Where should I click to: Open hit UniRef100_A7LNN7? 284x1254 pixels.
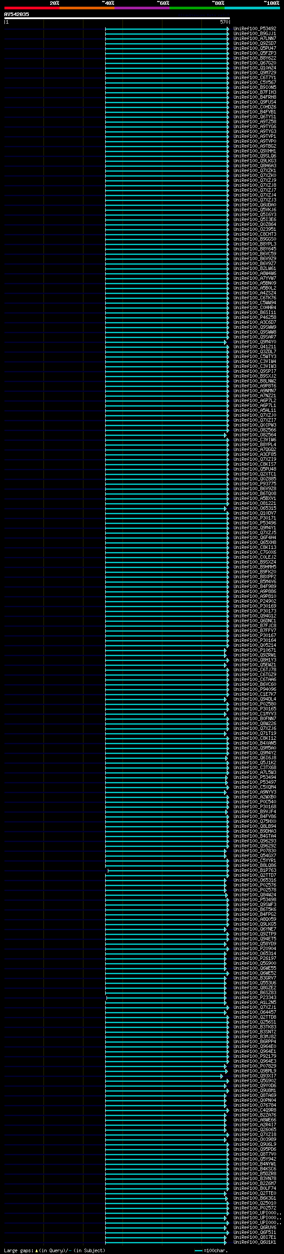click(255, 38)
